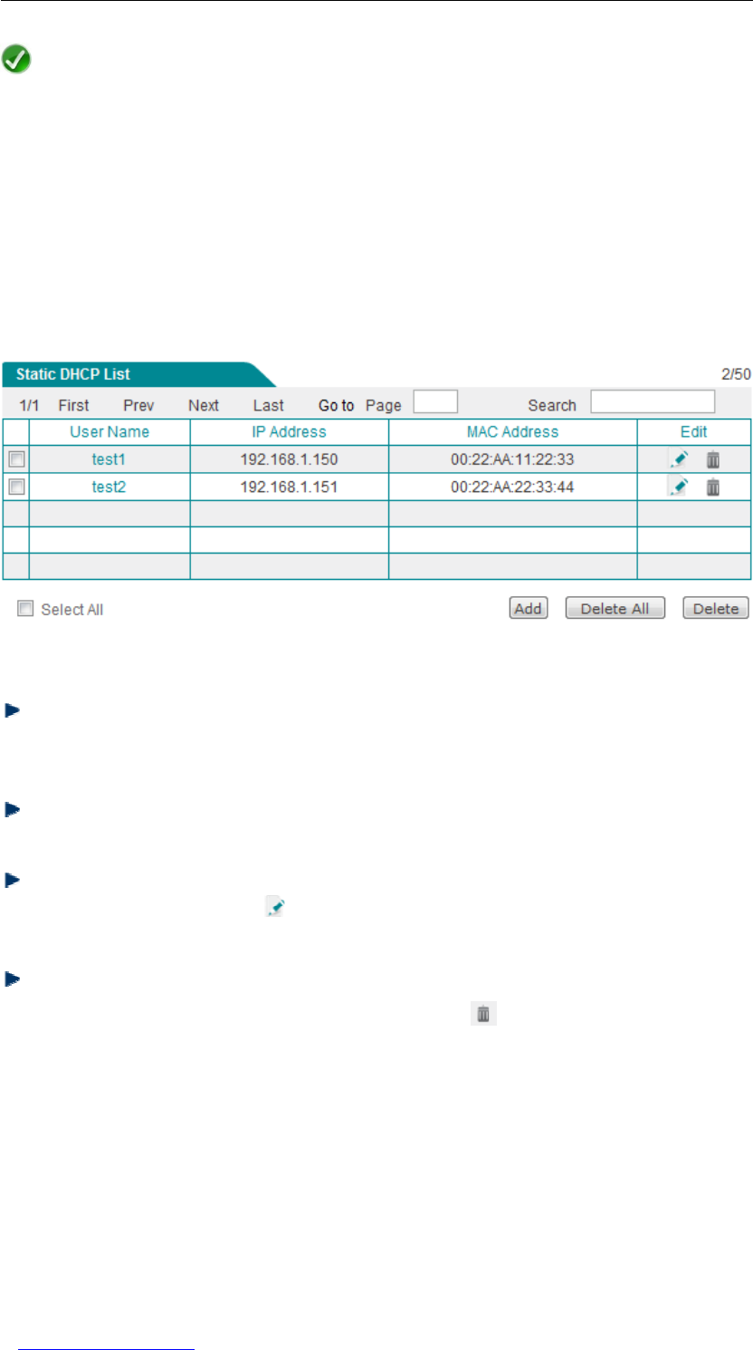Go to Last page
The height and width of the screenshot is (1350, 753).
[268, 405]
